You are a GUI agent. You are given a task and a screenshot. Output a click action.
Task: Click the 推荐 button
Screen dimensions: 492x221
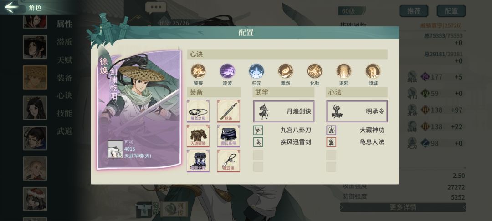tap(414, 11)
